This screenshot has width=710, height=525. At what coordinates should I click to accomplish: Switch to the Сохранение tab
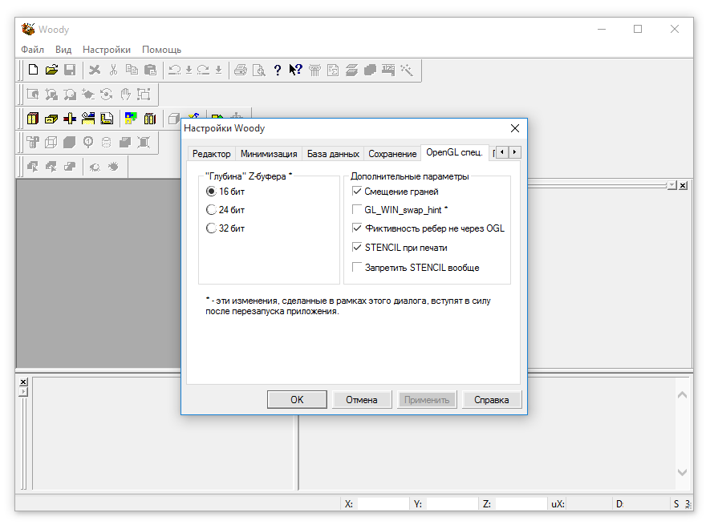point(392,154)
